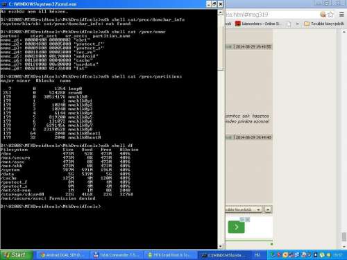
Task: Click the '/system' filesystem row
Action: (x=65, y=170)
